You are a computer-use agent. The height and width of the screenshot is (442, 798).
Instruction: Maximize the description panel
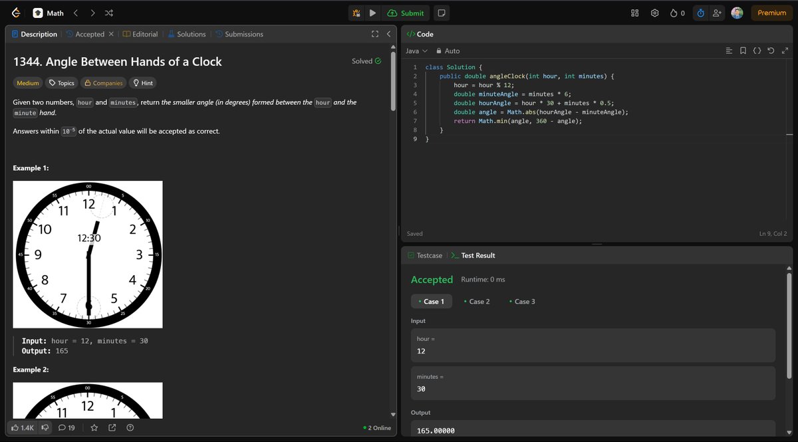coord(375,34)
